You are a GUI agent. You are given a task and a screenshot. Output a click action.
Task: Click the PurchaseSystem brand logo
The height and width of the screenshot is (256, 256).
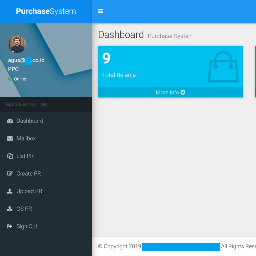[46, 11]
